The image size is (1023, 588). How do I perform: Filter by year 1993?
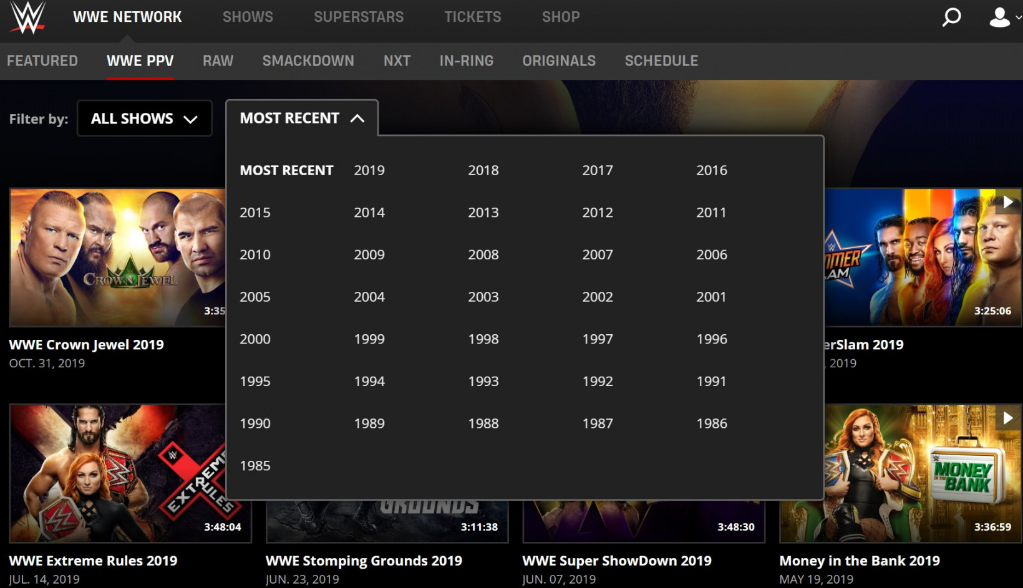click(x=483, y=382)
